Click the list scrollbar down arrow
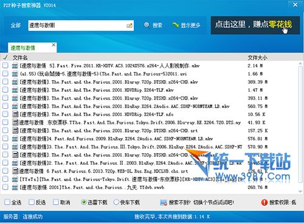Viewport: 304px width, 223px height. 300,191
